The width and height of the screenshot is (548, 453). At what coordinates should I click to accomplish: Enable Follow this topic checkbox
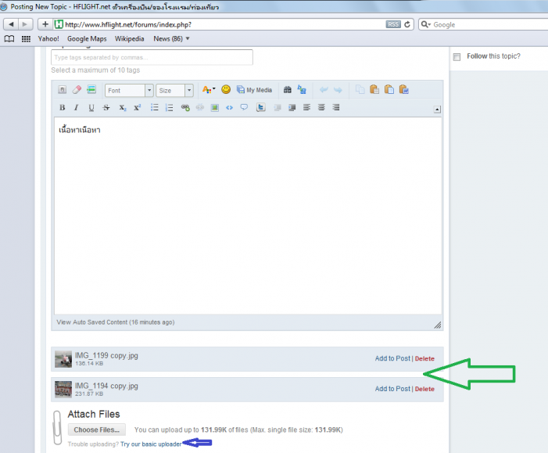[x=457, y=57]
